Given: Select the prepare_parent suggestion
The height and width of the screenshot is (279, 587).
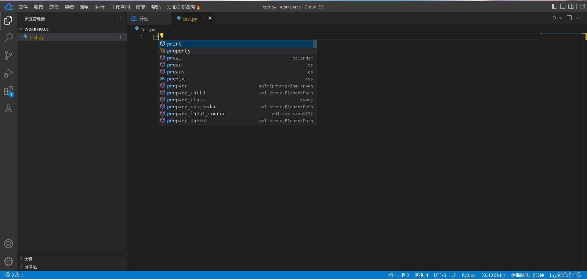Looking at the screenshot, I should [238, 120].
